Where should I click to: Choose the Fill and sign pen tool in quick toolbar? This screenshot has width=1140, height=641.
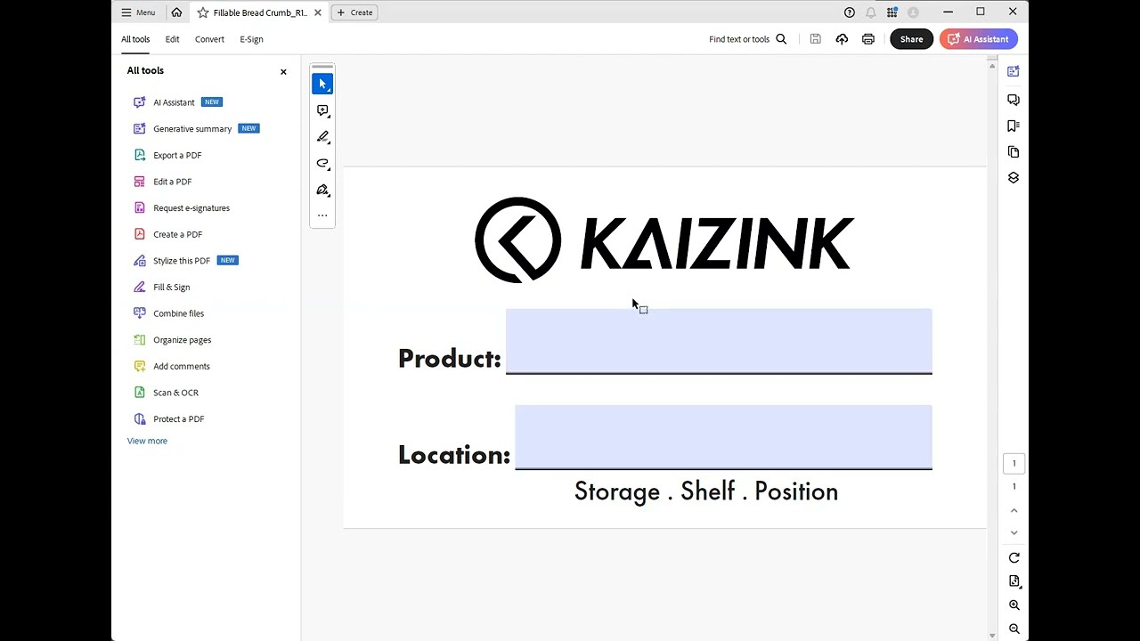click(x=322, y=190)
